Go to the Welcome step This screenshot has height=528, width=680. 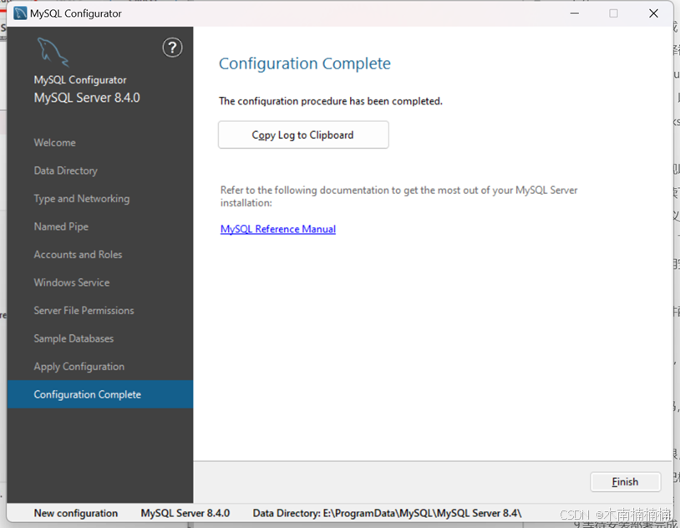[55, 143]
